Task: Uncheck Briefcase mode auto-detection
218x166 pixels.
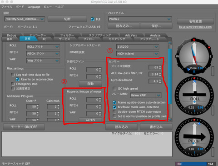Action: [114, 107]
